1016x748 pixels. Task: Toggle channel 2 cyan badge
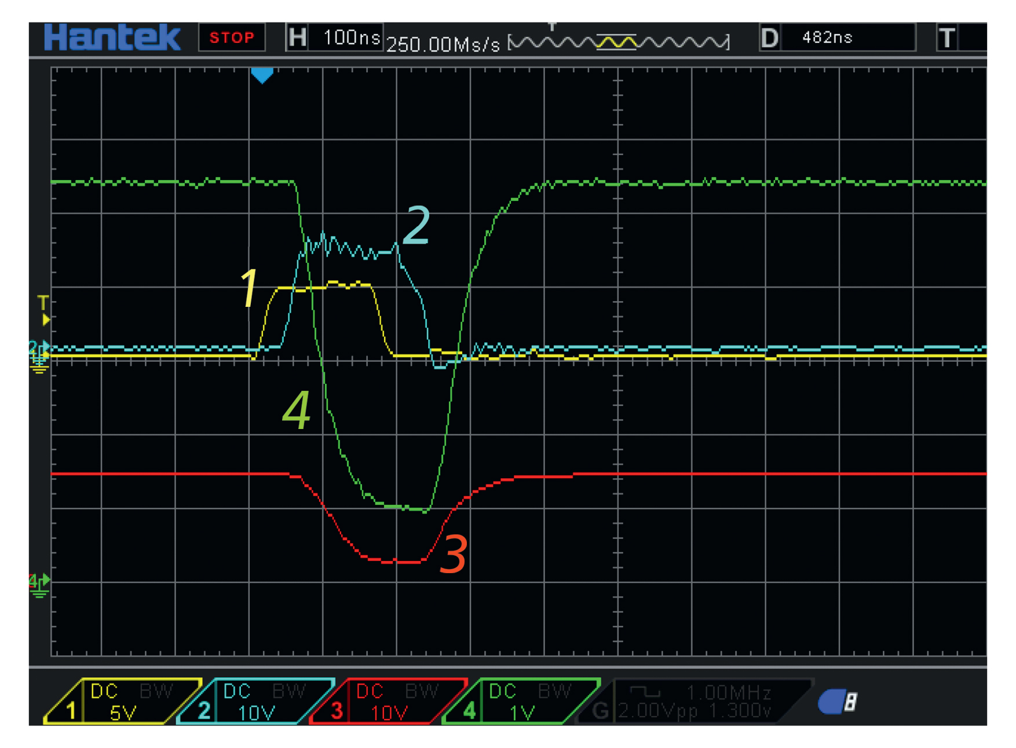pos(204,710)
